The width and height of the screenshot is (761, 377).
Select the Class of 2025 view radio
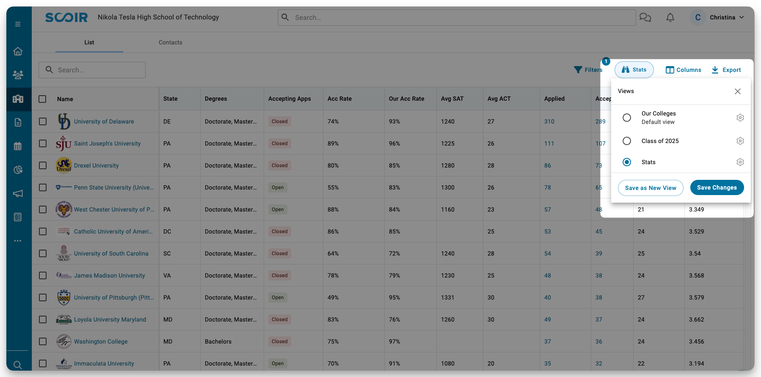(627, 141)
